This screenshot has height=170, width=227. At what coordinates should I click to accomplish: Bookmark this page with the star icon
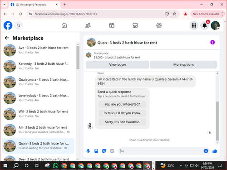coord(174,14)
